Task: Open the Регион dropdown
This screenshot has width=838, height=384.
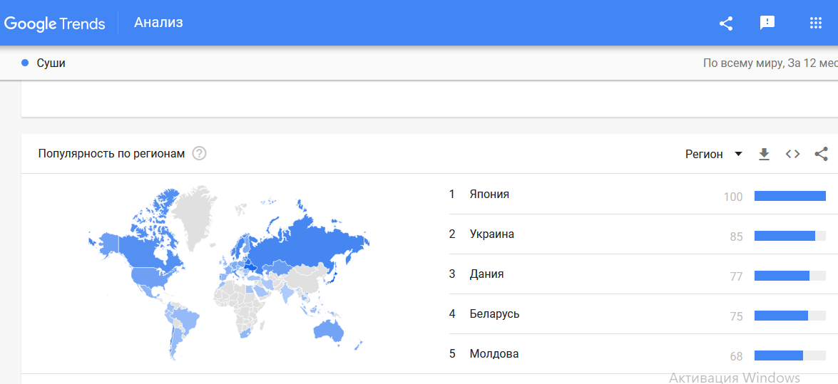Action: coord(714,155)
